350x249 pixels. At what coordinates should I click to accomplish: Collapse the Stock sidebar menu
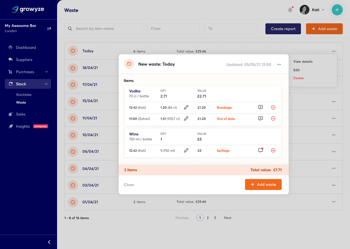pos(46,84)
